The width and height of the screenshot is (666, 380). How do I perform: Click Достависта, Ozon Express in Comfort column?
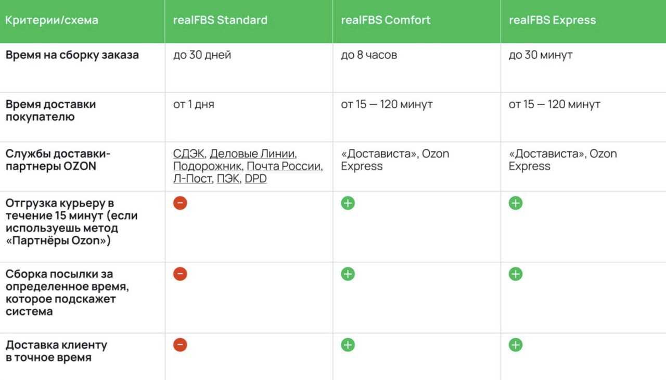pos(395,160)
